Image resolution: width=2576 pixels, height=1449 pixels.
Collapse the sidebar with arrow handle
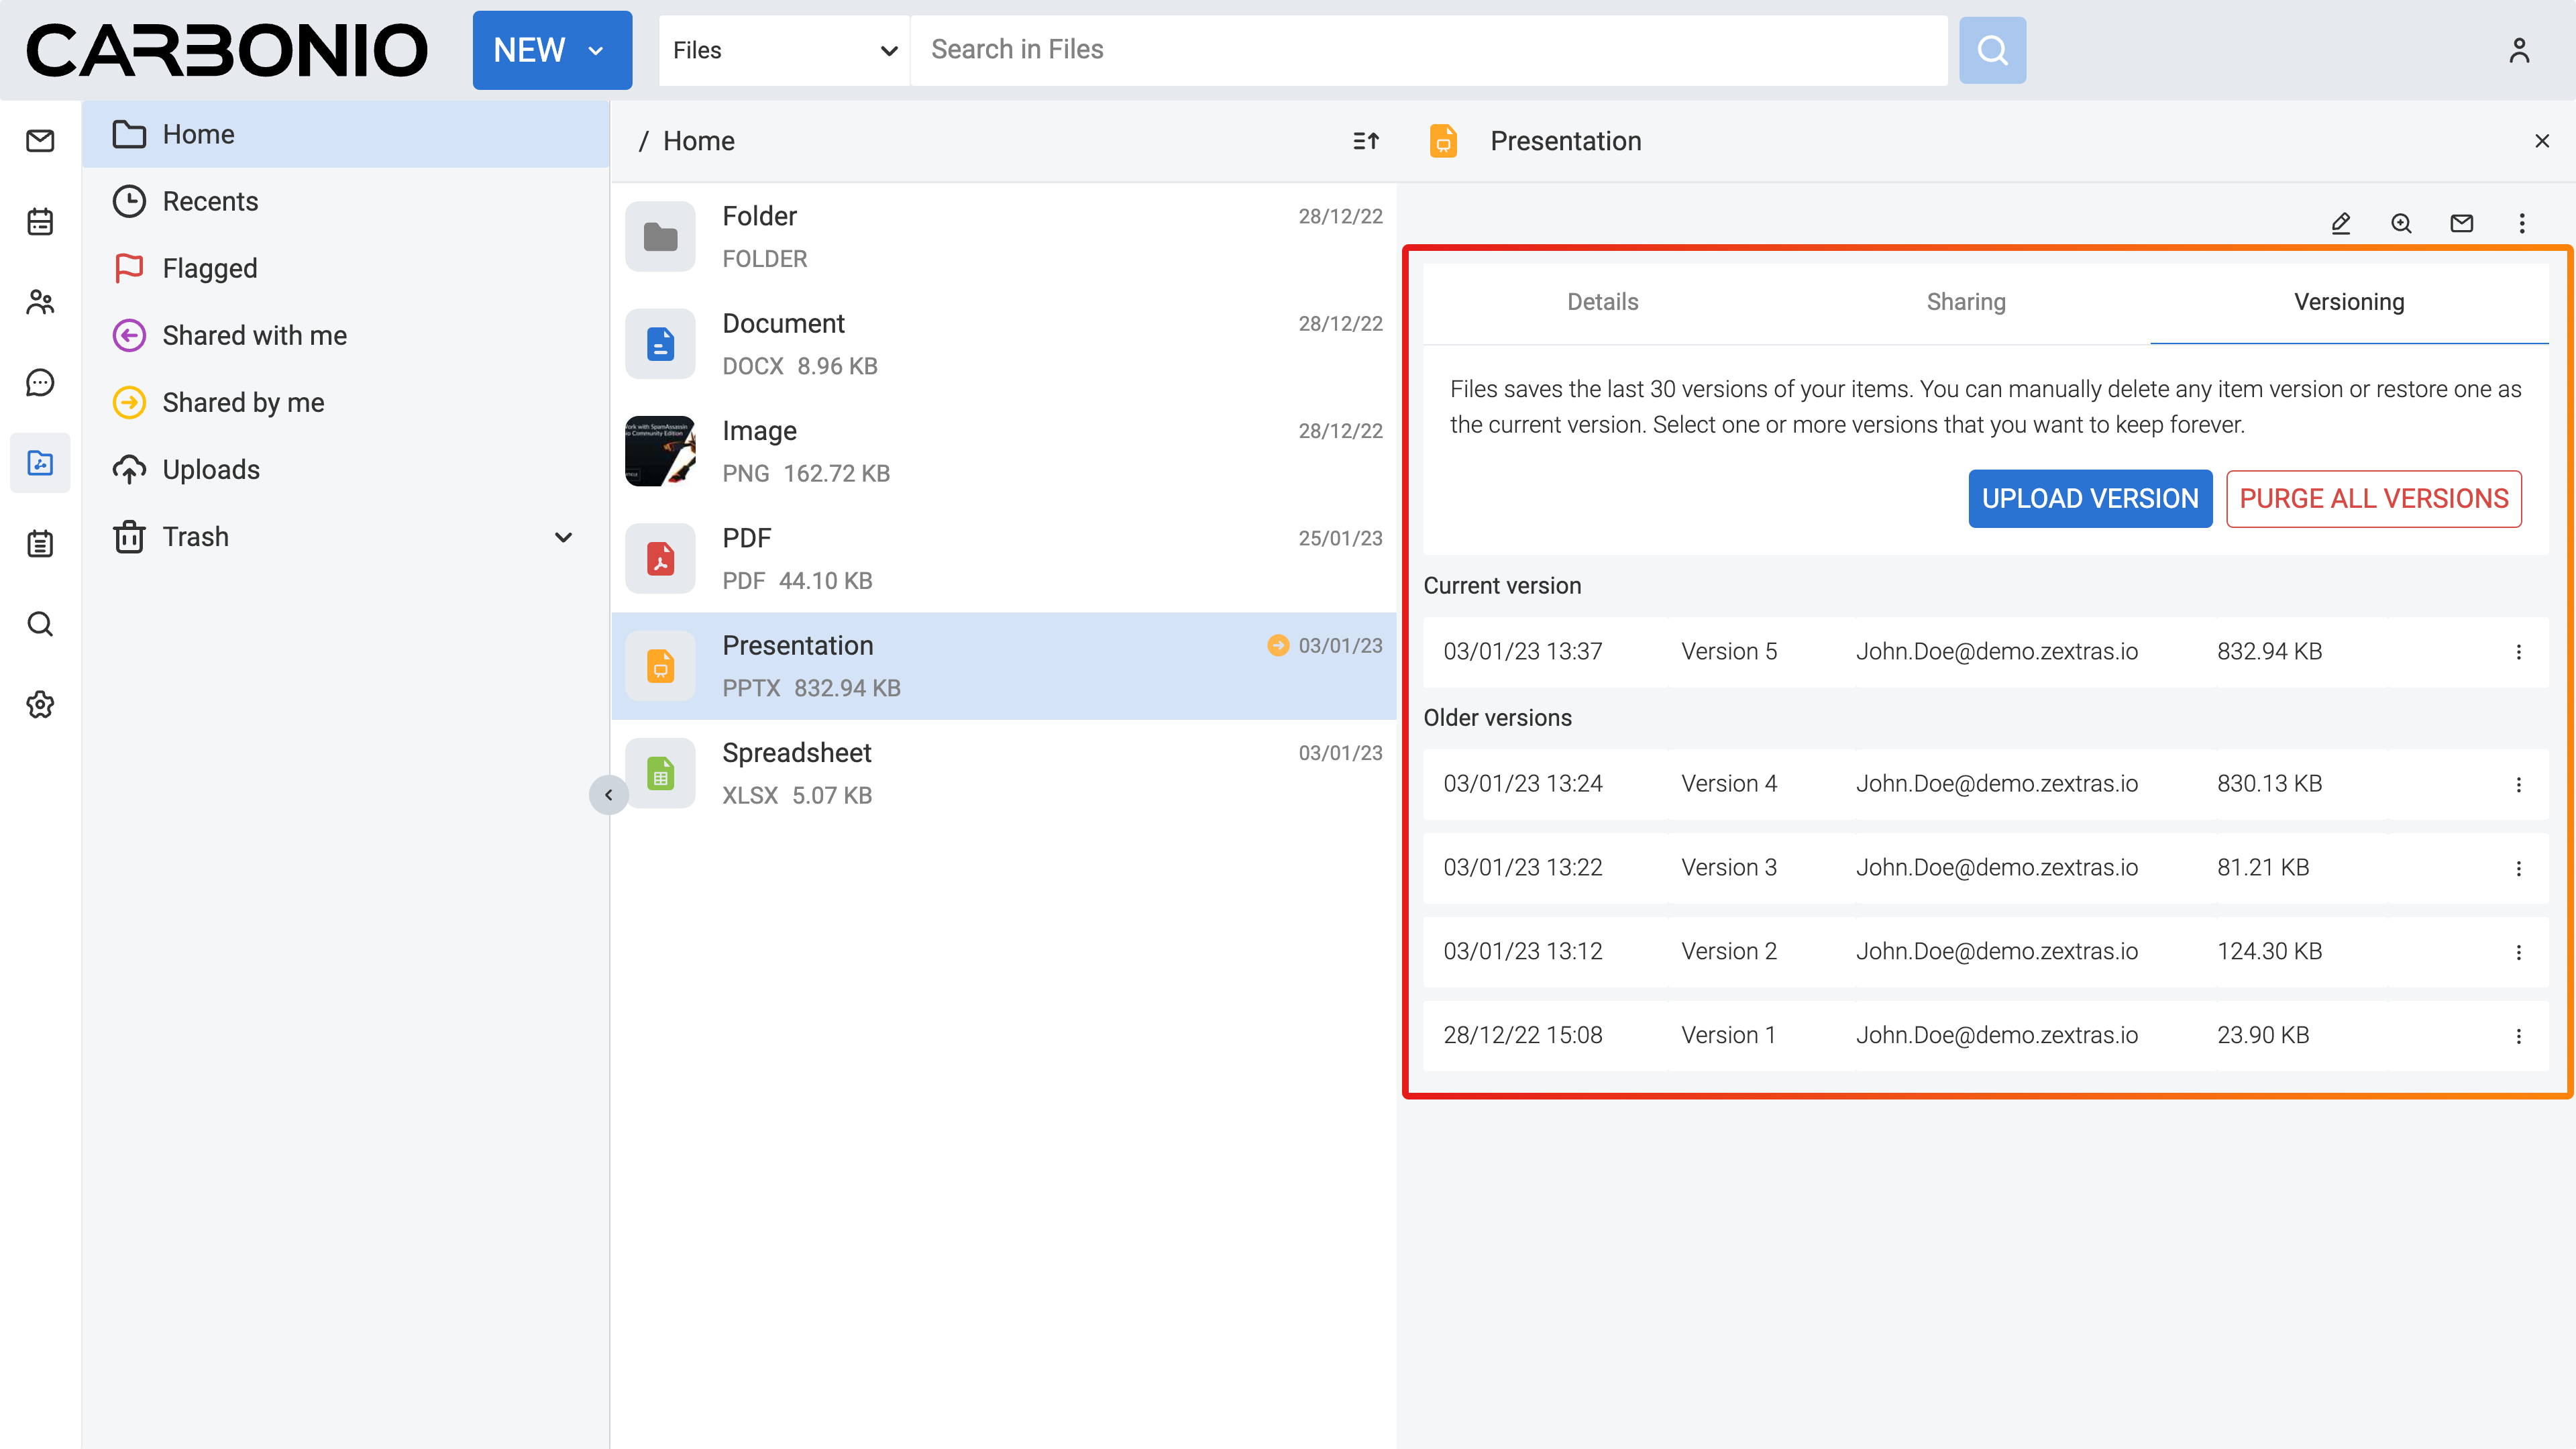(x=608, y=795)
